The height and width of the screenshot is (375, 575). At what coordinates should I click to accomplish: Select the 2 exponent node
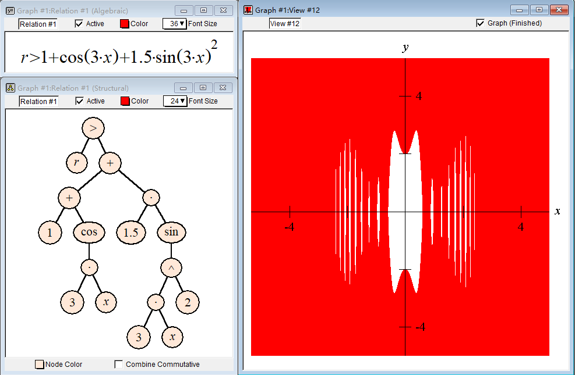coord(188,302)
